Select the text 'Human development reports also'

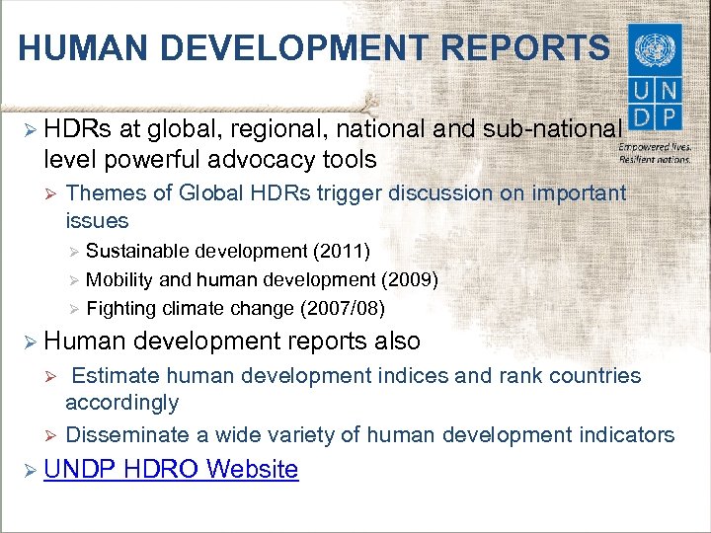coord(232,341)
